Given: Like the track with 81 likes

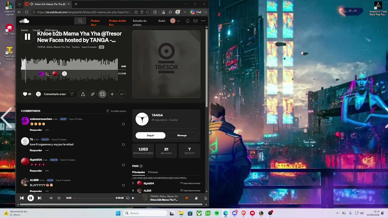Looking at the screenshot, I should coord(27,94).
